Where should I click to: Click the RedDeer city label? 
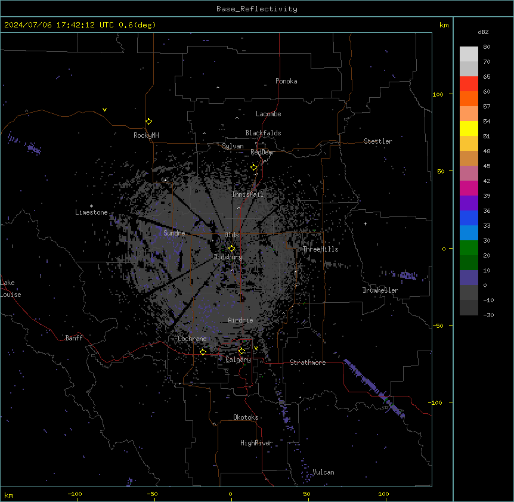pyautogui.click(x=262, y=152)
